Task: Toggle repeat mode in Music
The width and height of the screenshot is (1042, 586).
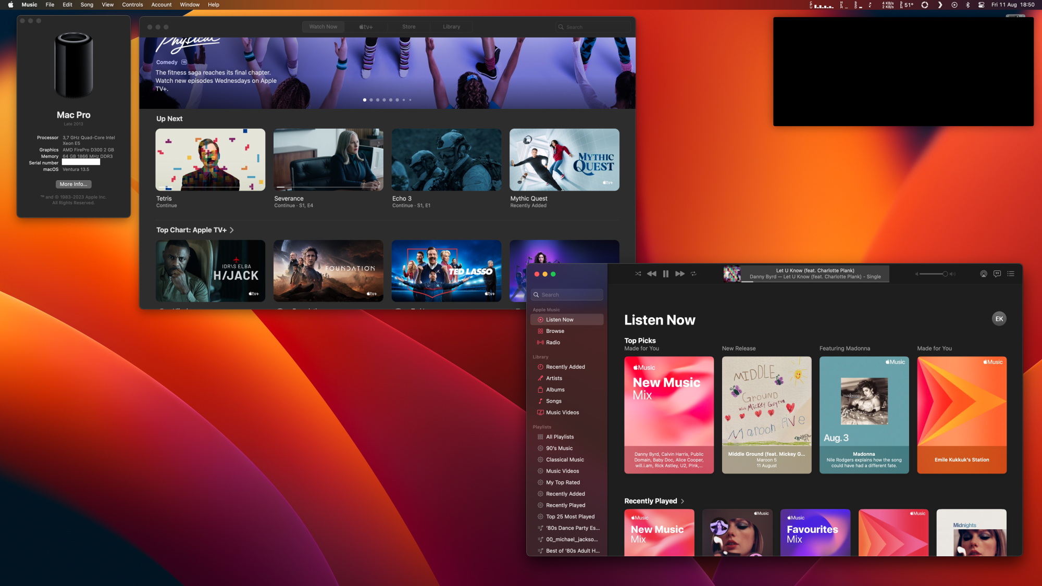Action: coord(693,273)
